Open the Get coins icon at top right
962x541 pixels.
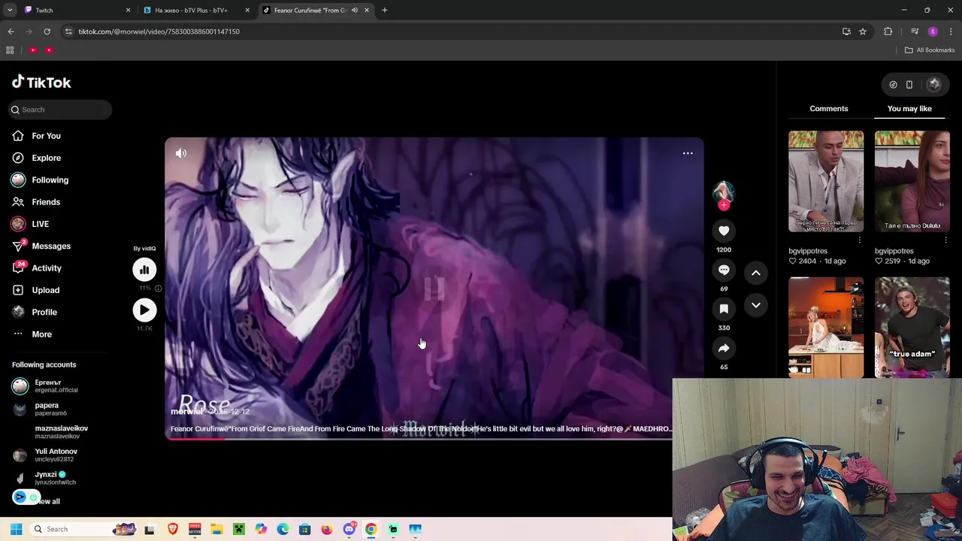coord(893,85)
